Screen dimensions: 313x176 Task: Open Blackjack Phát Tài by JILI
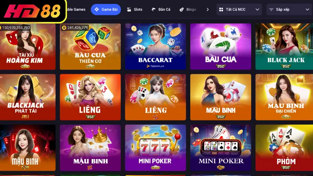point(28,97)
